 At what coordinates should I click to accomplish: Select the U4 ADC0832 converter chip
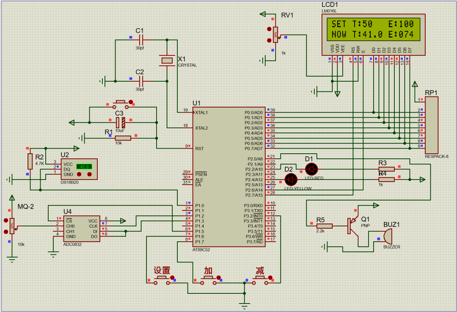click(81, 229)
